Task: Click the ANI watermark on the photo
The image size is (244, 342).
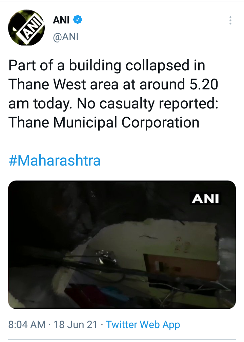Action: (x=206, y=199)
